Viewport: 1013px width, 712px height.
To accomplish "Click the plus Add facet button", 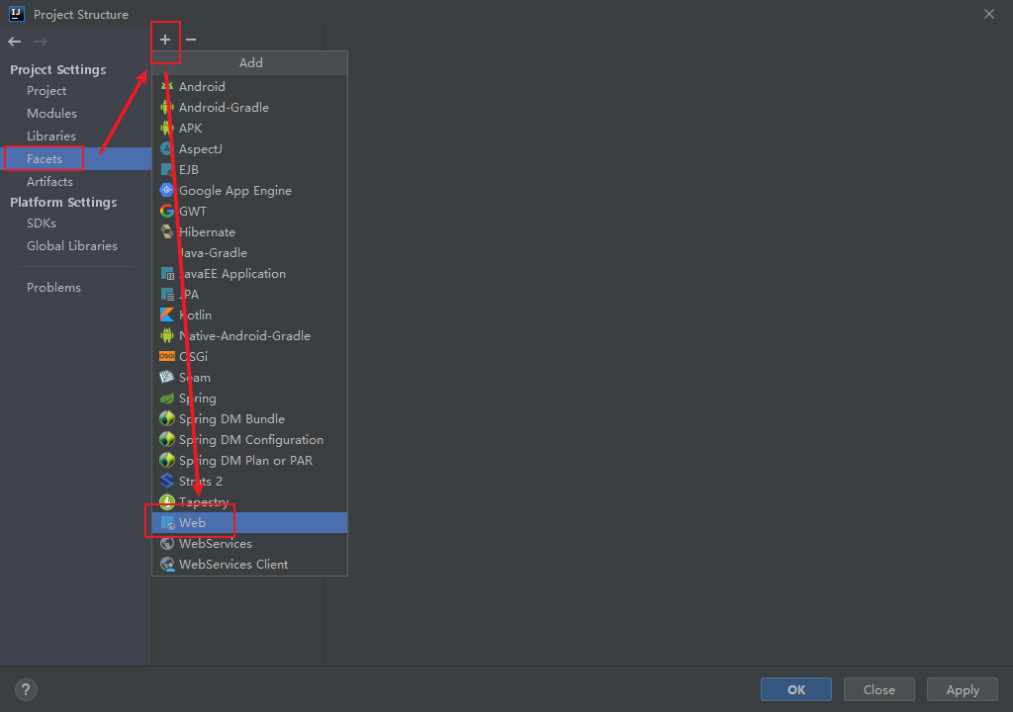I will pyautogui.click(x=165, y=41).
